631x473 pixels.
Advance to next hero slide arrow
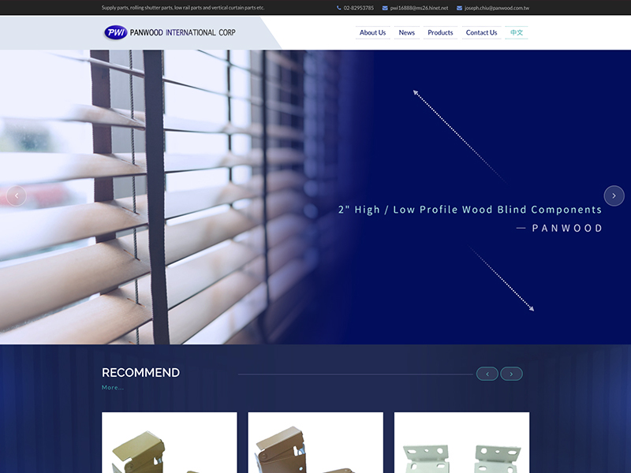click(614, 196)
